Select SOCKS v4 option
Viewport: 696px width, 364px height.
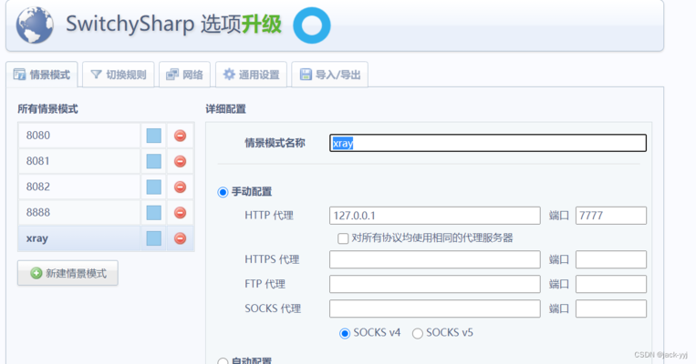tap(345, 333)
